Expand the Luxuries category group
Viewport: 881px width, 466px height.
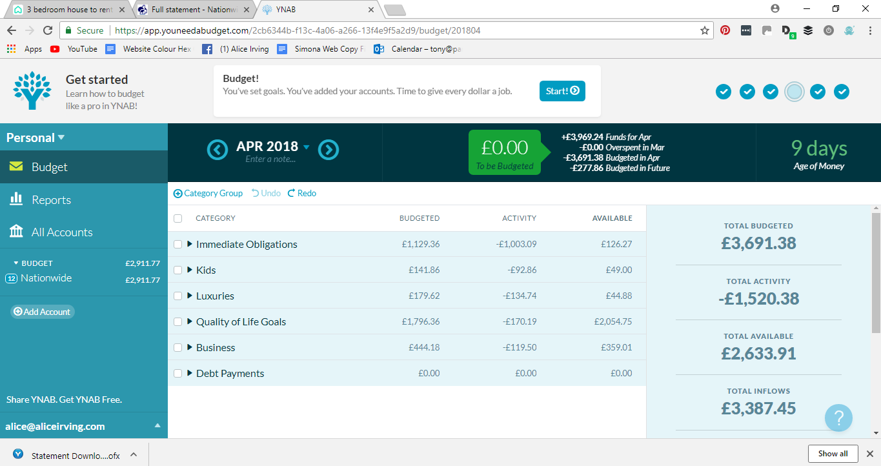(x=190, y=296)
